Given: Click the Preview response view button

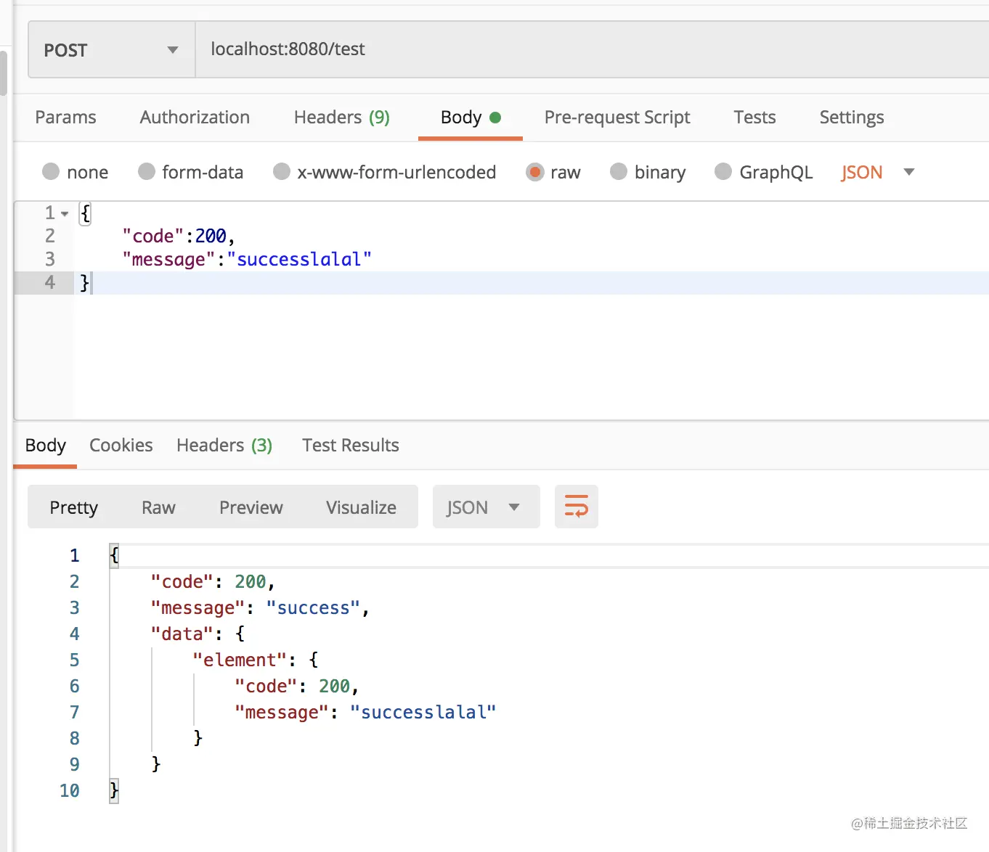Looking at the screenshot, I should coord(251,507).
